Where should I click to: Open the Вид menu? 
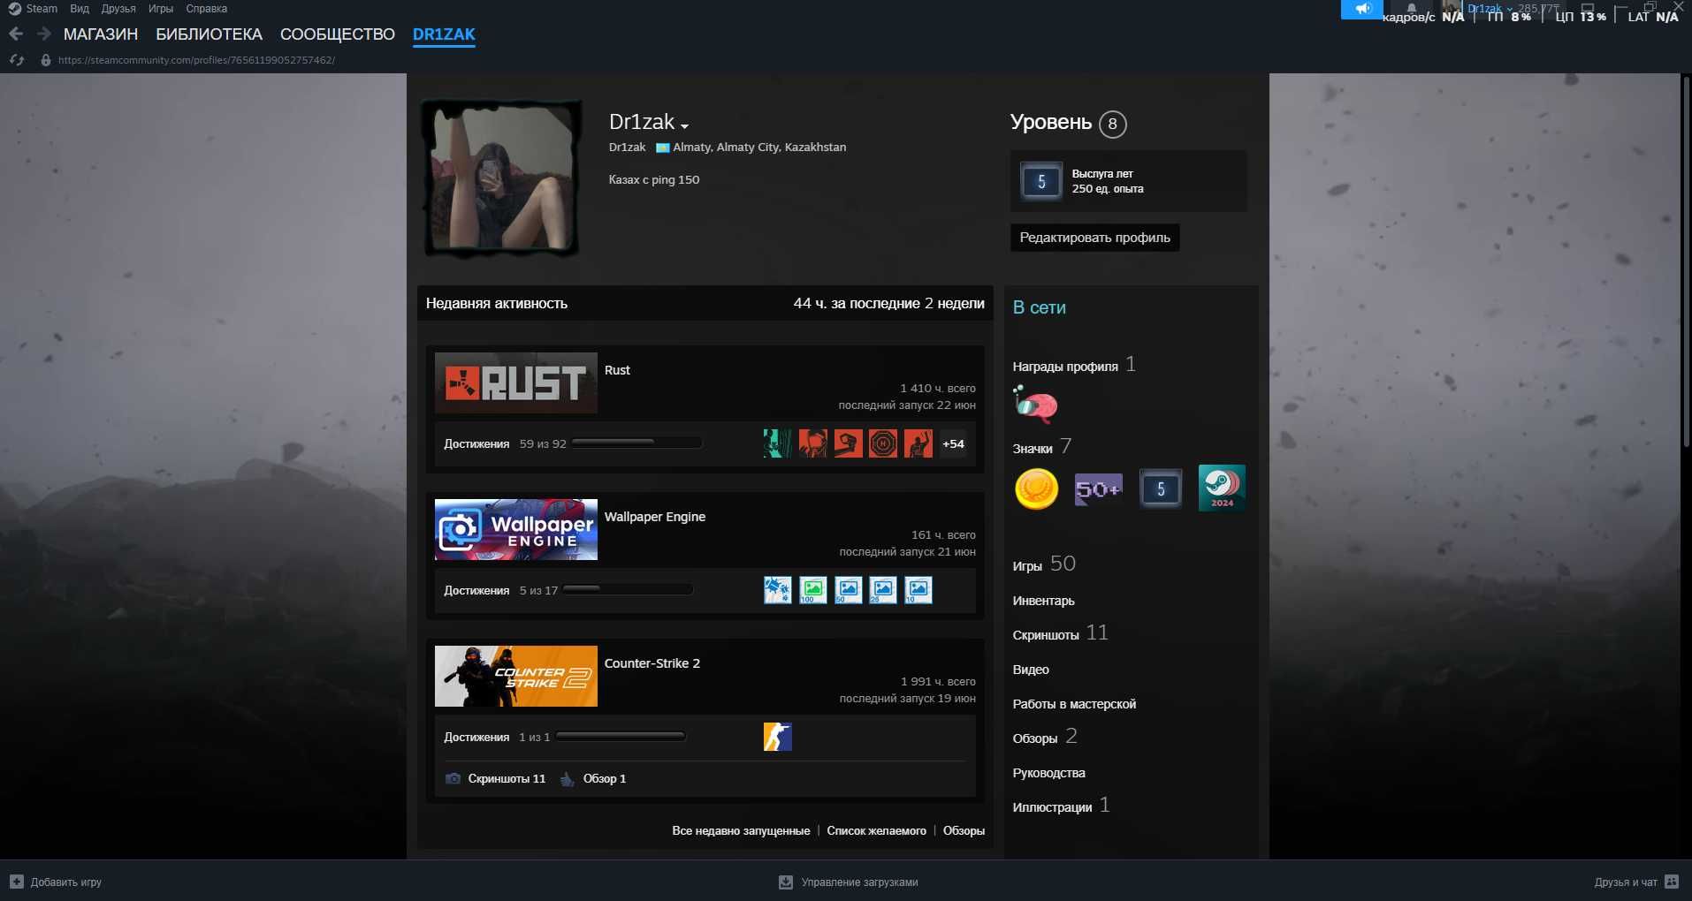(80, 9)
